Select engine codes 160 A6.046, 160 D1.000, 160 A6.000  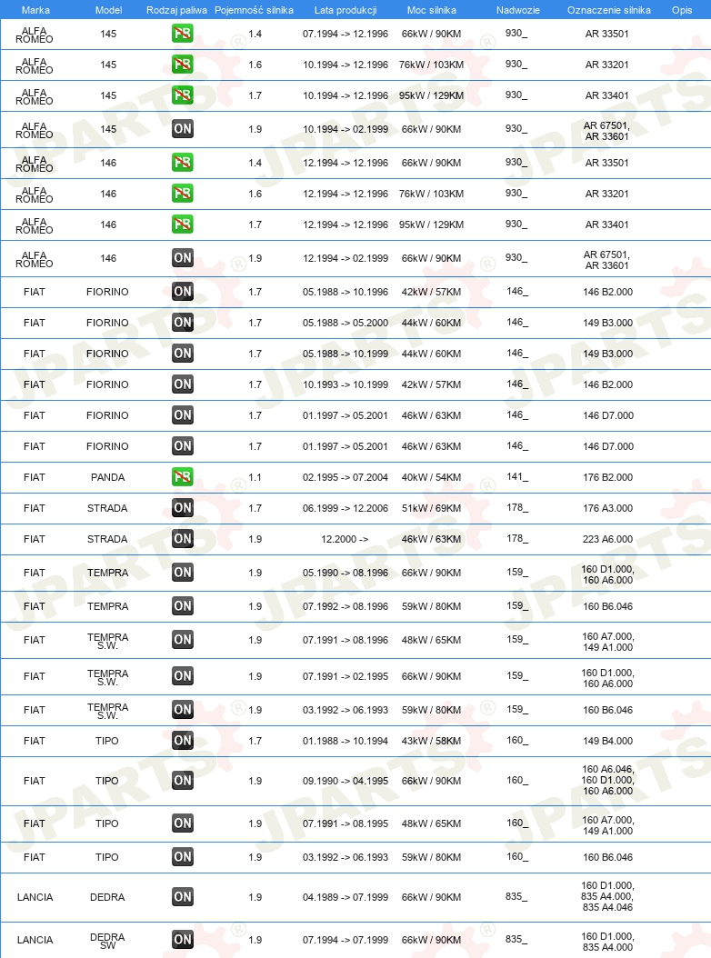click(607, 780)
